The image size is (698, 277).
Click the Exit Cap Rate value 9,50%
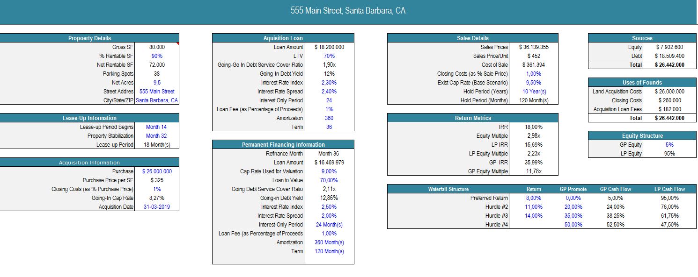[534, 83]
